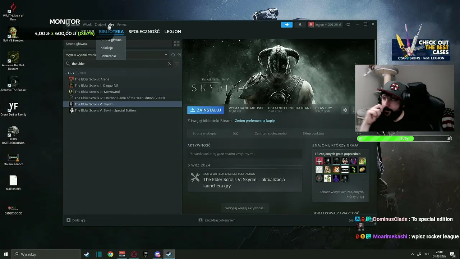Image resolution: width=460 pixels, height=259 pixels.
Task: Select the stream-banner file on the desktop
Action: [x=13, y=159]
